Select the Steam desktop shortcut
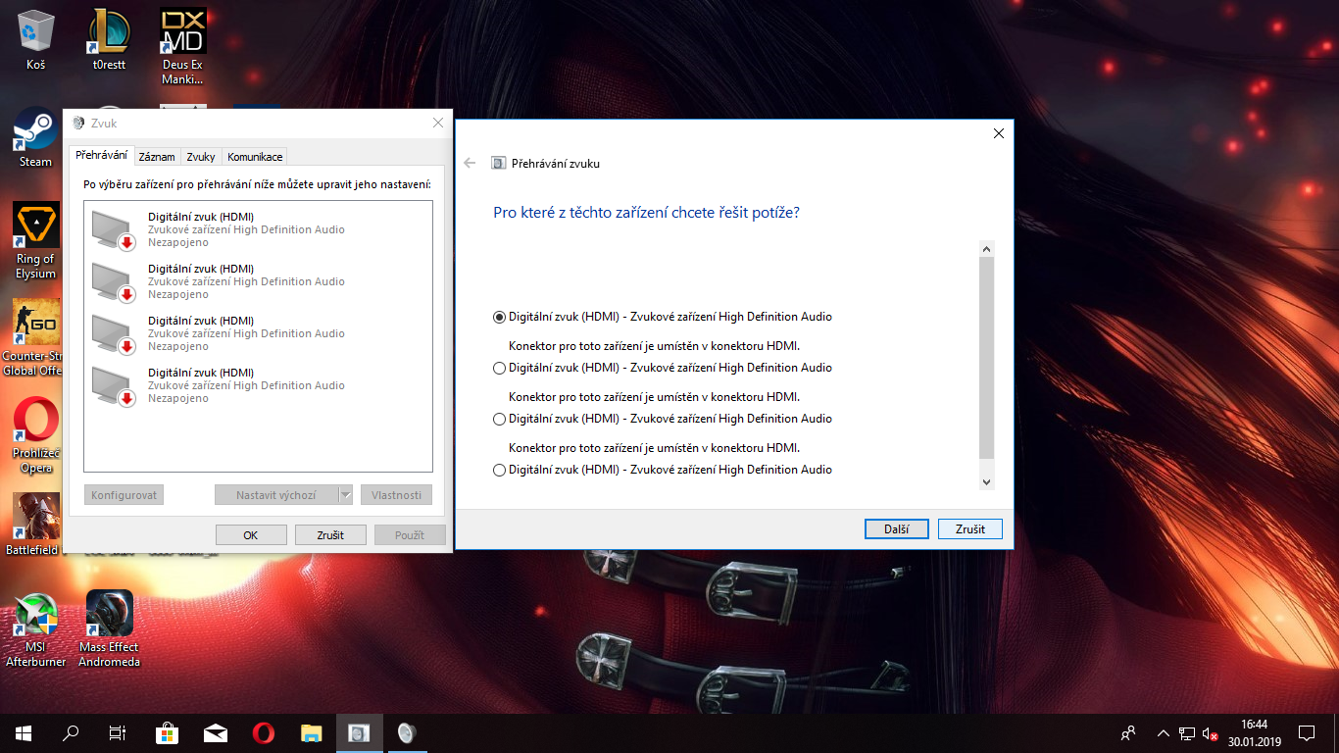The width and height of the screenshot is (1339, 753). click(x=36, y=137)
